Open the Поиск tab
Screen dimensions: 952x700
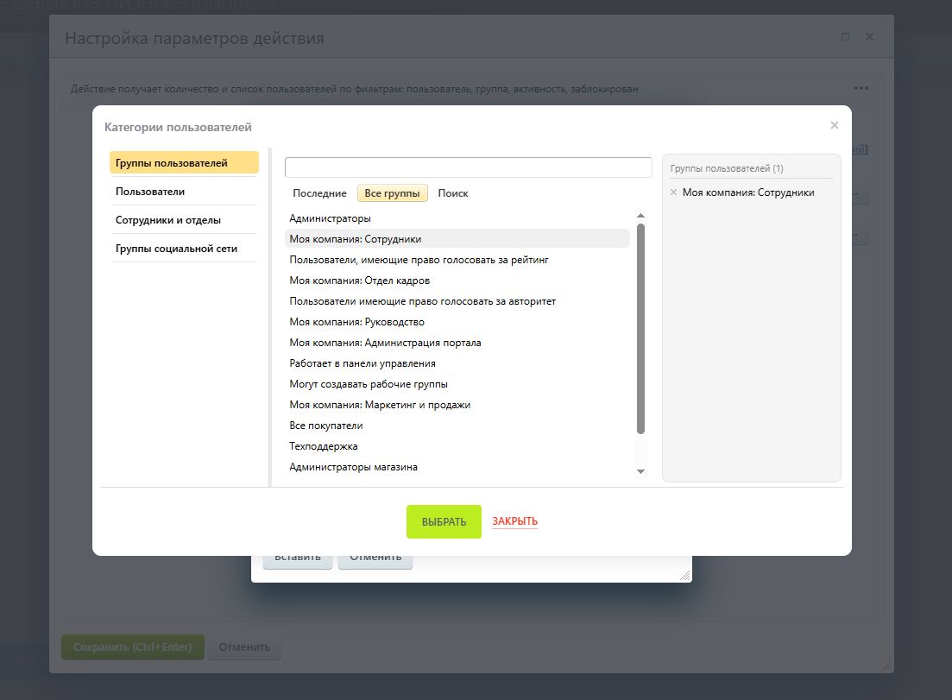coord(453,193)
